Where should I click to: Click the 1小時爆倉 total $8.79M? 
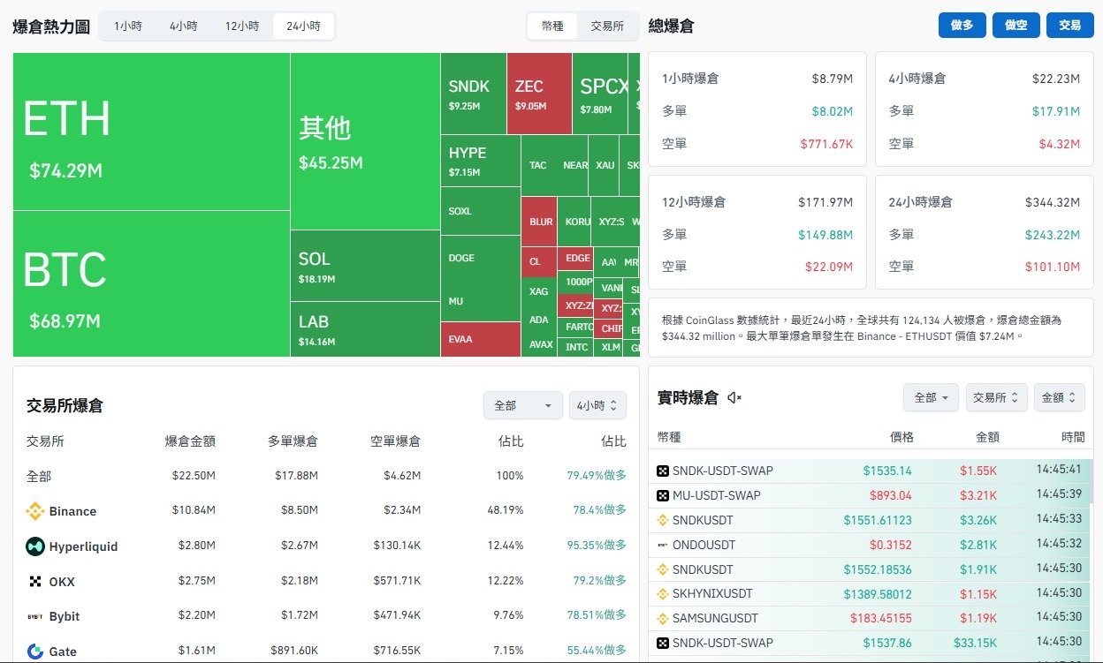pyautogui.click(x=832, y=79)
